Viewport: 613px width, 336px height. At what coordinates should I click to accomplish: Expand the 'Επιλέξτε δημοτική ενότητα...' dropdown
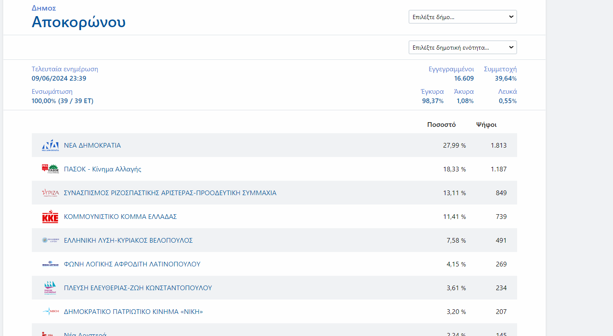click(x=462, y=48)
